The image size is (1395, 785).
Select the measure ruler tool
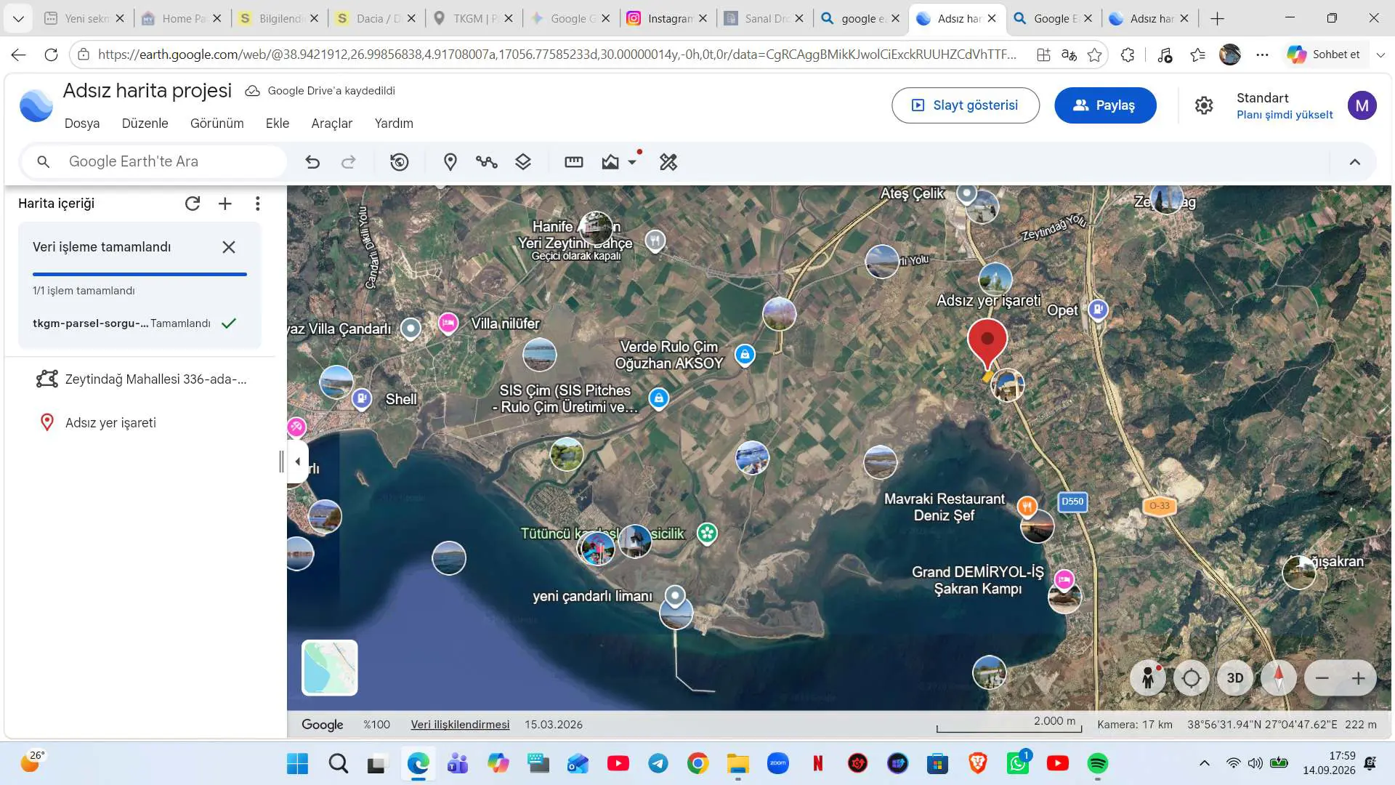(574, 162)
